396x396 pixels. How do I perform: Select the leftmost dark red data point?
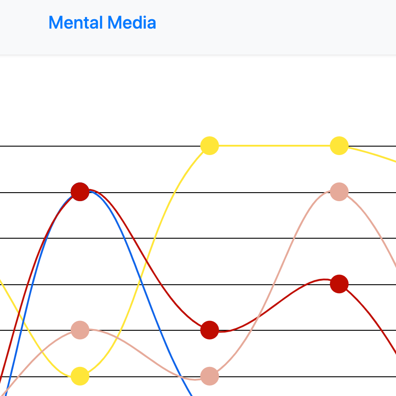click(80, 192)
